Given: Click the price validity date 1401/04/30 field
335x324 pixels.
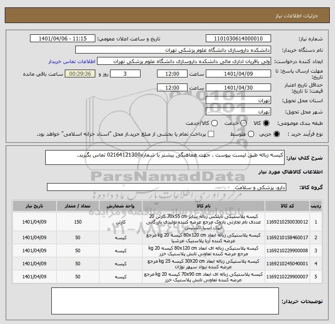Looking at the screenshot, I should (x=238, y=87).
